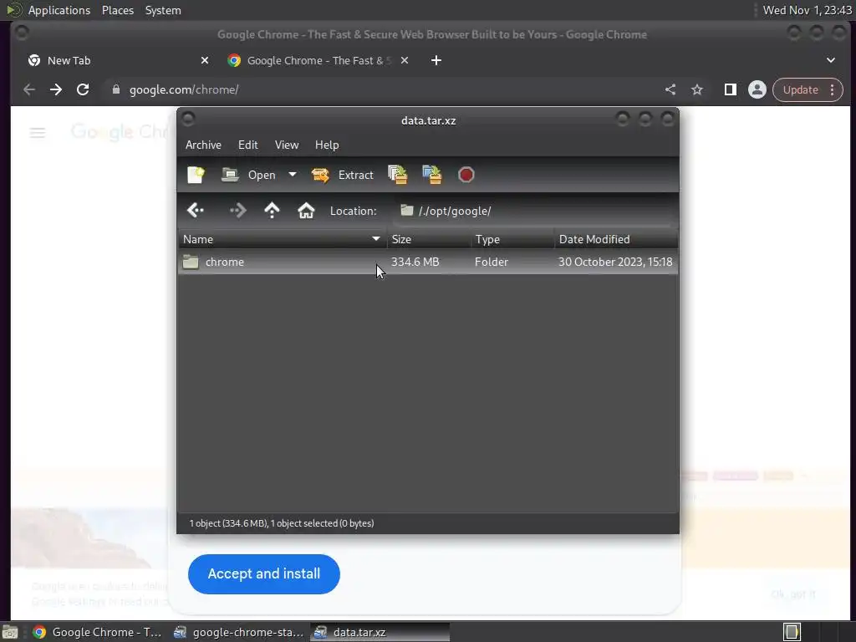Screen dimensions: 856x642
Task: Go to archive home location
Action: click(x=306, y=210)
